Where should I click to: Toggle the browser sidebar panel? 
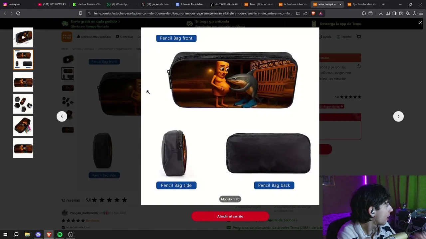tap(394, 13)
